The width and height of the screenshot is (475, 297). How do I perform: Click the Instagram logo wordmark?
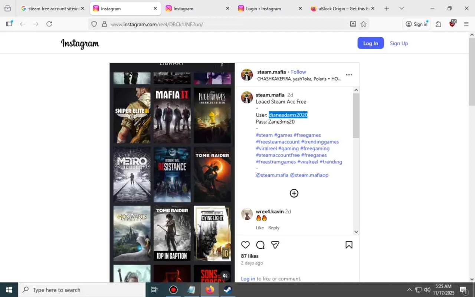(80, 43)
